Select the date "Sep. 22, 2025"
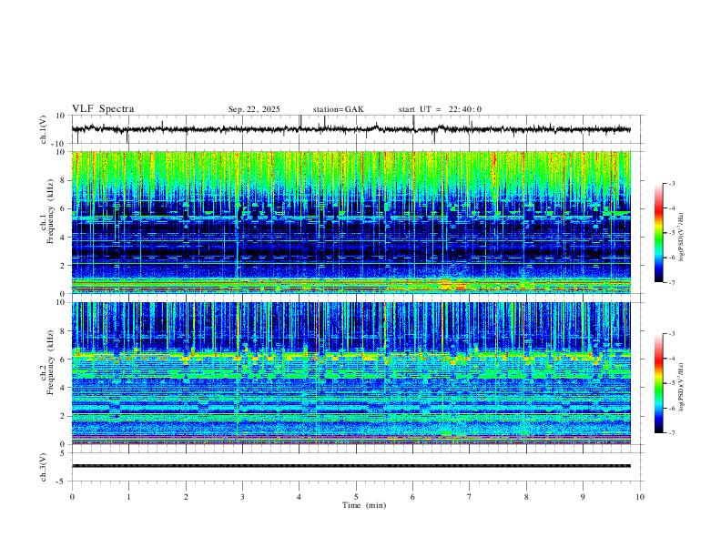The width and height of the screenshot is (721, 557). click(254, 109)
